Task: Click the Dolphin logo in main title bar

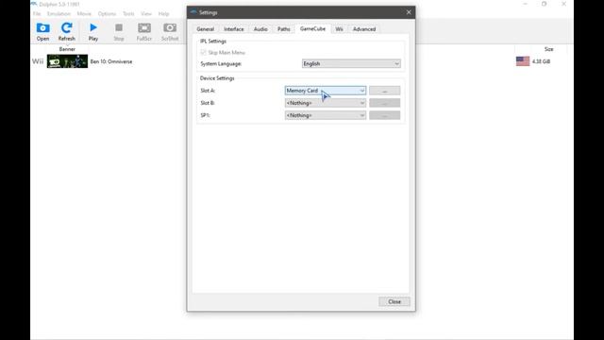Action: (34, 4)
